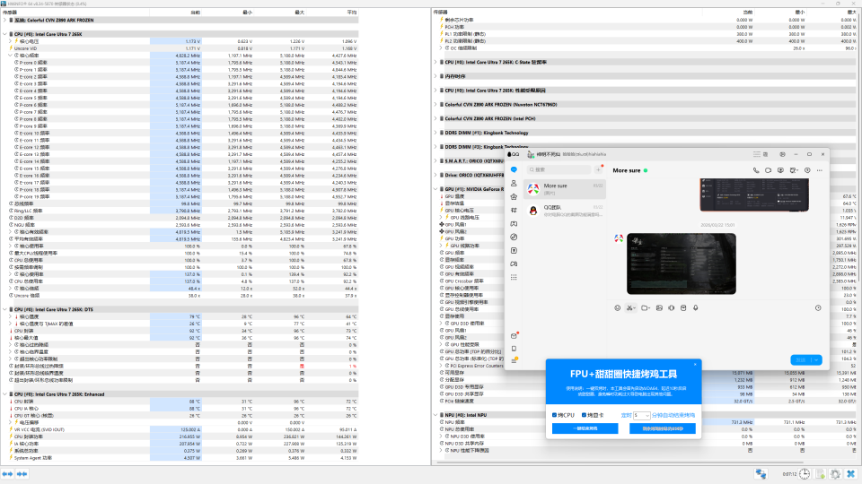The height and width of the screenshot is (484, 862).
Task: Click the screenshot scissors icon in QQ
Action: pos(631,307)
